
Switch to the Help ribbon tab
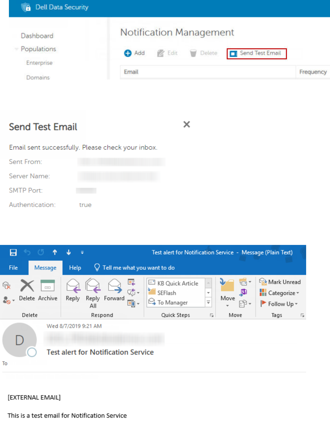pos(75,268)
